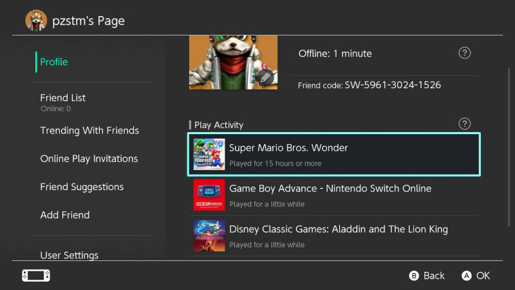Open help icon beside Play Activity

[x=464, y=124]
